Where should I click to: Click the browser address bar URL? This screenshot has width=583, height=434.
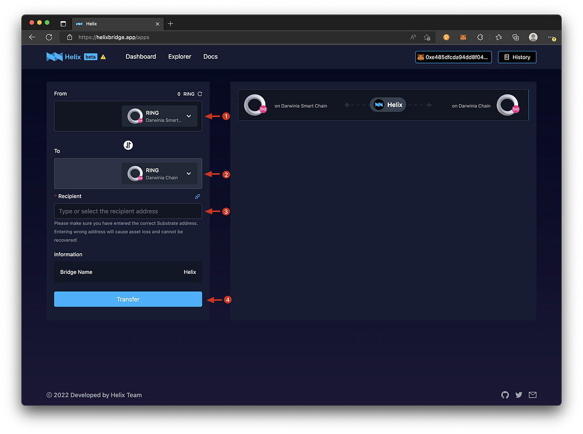(x=114, y=37)
